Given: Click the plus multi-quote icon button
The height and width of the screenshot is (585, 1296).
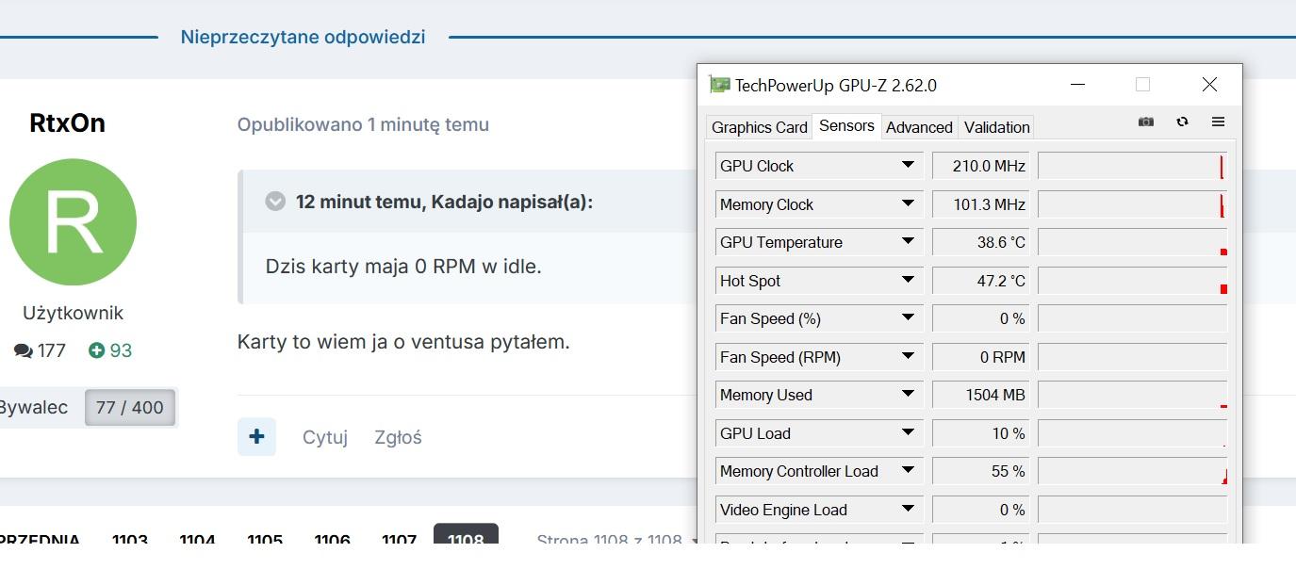Looking at the screenshot, I should 256,436.
